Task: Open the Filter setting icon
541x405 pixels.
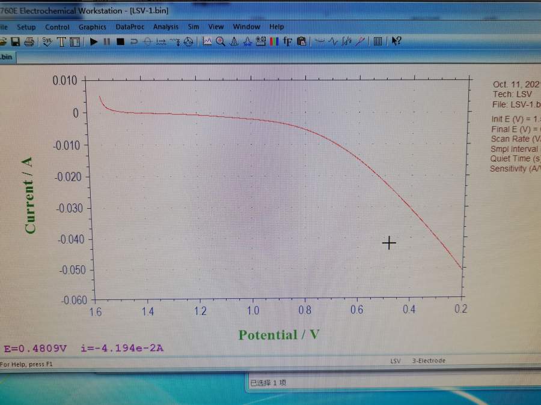Action: (175, 42)
